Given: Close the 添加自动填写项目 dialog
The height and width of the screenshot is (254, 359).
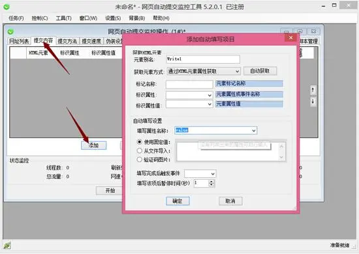Looking at the screenshot, I should point(290,38).
